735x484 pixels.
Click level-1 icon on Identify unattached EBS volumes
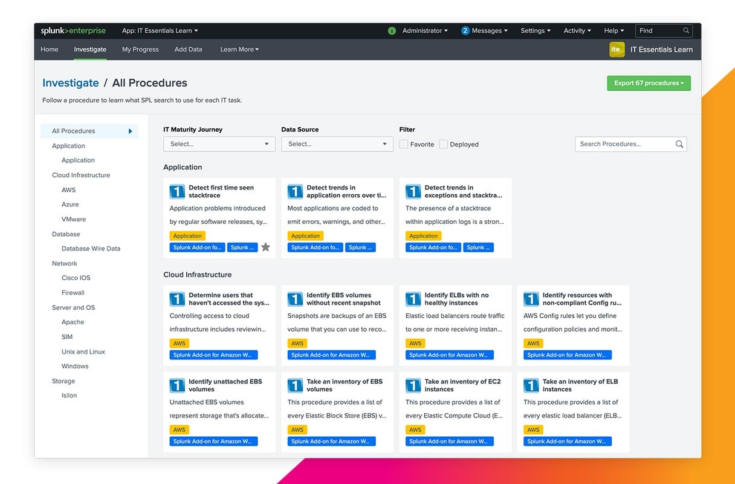177,385
